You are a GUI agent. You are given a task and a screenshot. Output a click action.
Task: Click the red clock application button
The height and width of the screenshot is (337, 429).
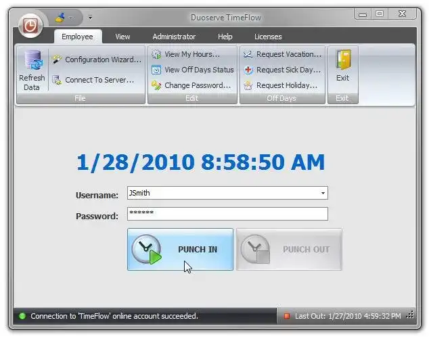click(x=30, y=26)
